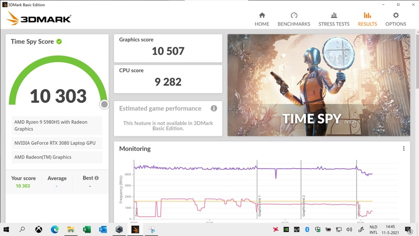Image resolution: width=419 pixels, height=236 pixels.
Task: Click the Graphics test 2 marker line
Action: click(301, 189)
